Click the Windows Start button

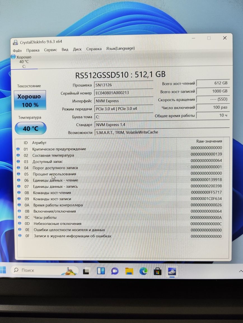pyautogui.click(x=3, y=270)
